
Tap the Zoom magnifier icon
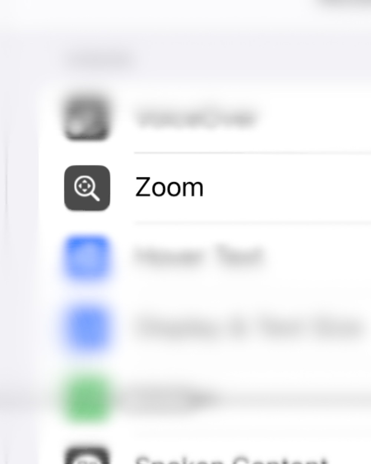point(87,188)
